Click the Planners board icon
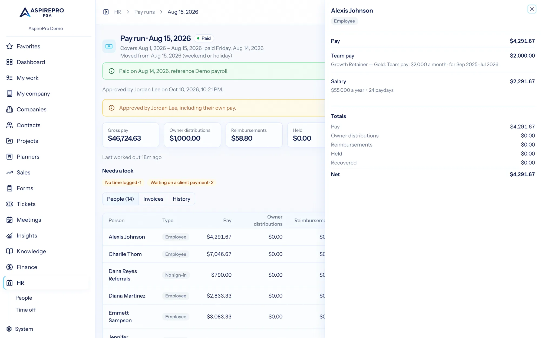The width and height of the screenshot is (541, 338). coord(9,157)
